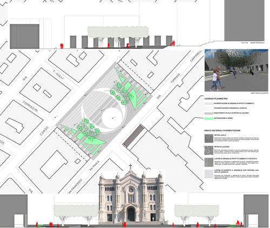Click the "TOMMASO" street label
Viewport: 270px width, 228px height.
[175, 78]
